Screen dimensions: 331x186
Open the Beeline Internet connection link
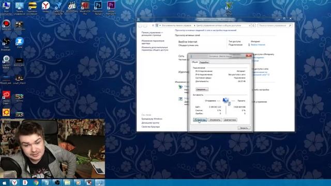point(258,45)
